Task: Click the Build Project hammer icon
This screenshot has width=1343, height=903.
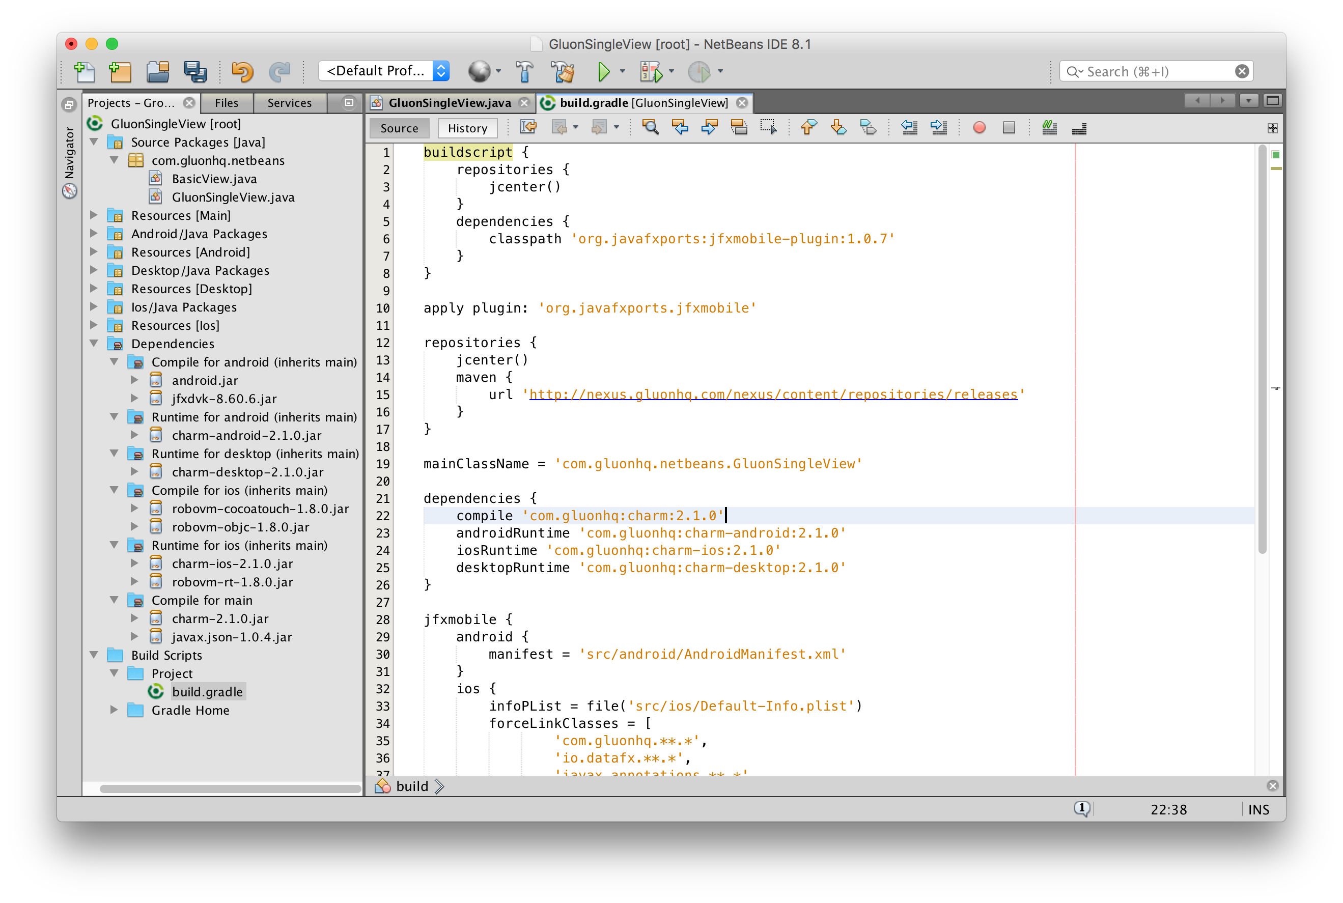Action: click(x=524, y=71)
